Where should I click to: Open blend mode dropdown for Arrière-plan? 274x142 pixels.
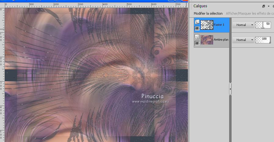pos(243,40)
